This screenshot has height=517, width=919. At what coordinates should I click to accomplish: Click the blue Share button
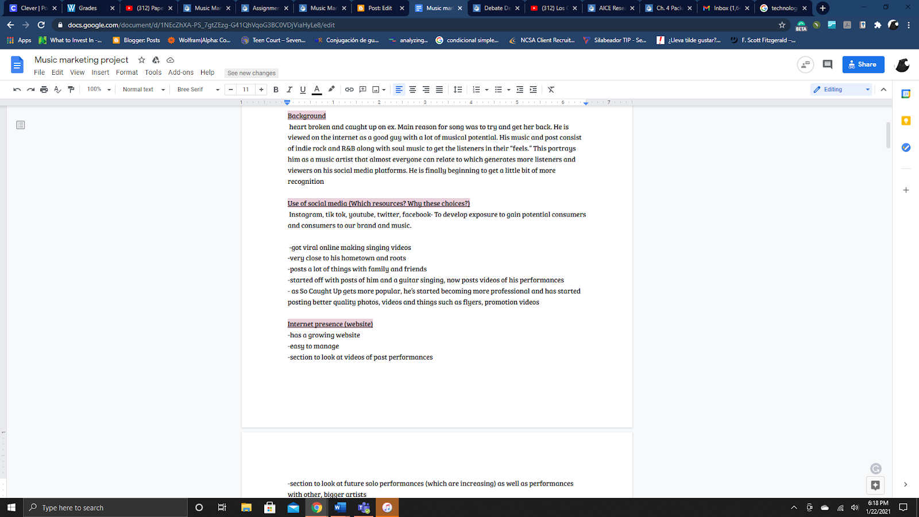(x=863, y=64)
